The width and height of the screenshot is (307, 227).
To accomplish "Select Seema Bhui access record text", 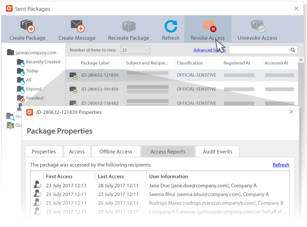I will (x=209, y=194).
